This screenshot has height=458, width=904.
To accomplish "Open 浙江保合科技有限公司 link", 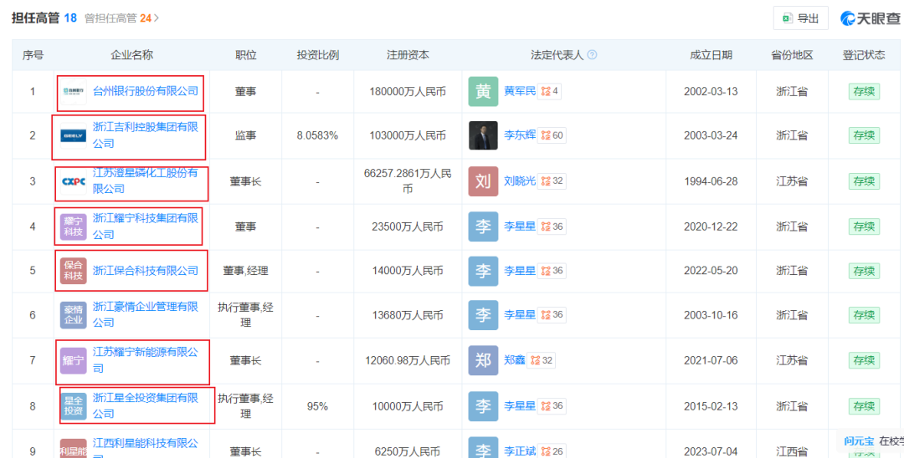I will tap(146, 271).
